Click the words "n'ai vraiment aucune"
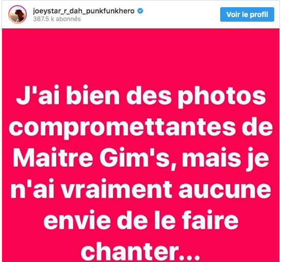 click(x=141, y=189)
